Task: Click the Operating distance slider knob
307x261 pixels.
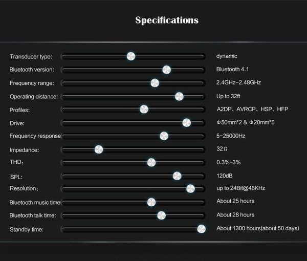Action: (179, 96)
